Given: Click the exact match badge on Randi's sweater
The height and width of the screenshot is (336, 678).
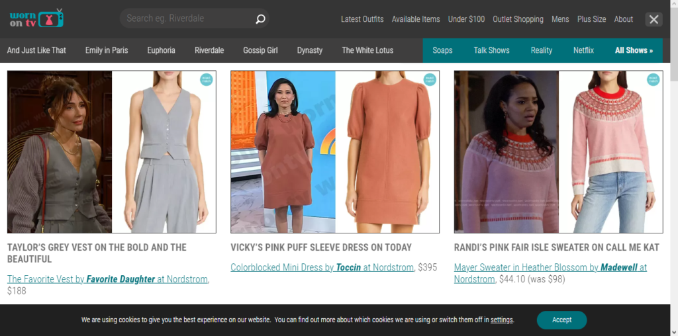Looking at the screenshot, I should pos(653,79).
